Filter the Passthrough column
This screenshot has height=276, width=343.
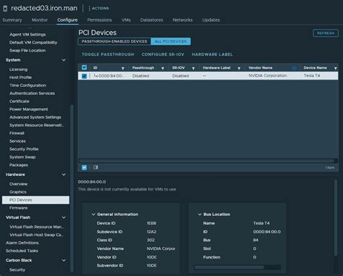point(163,68)
